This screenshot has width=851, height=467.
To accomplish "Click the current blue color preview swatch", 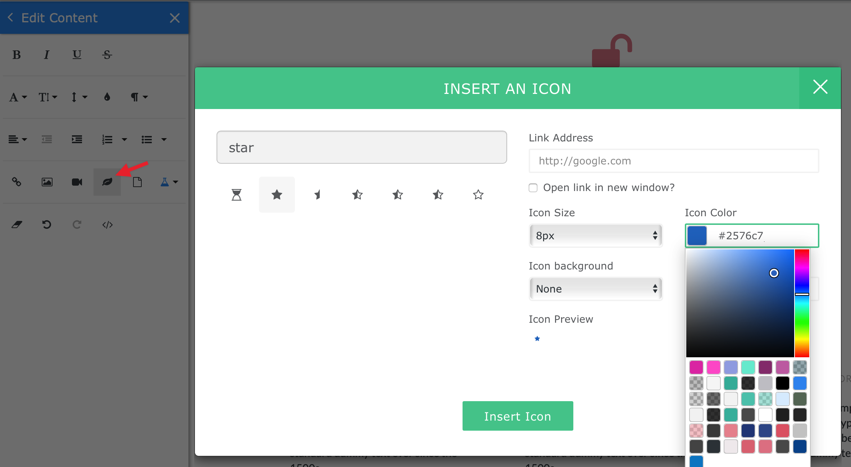I will [x=697, y=236].
